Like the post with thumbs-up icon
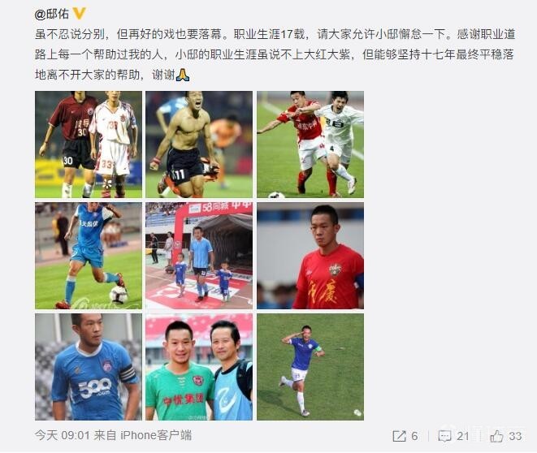The image size is (537, 453). [x=496, y=436]
